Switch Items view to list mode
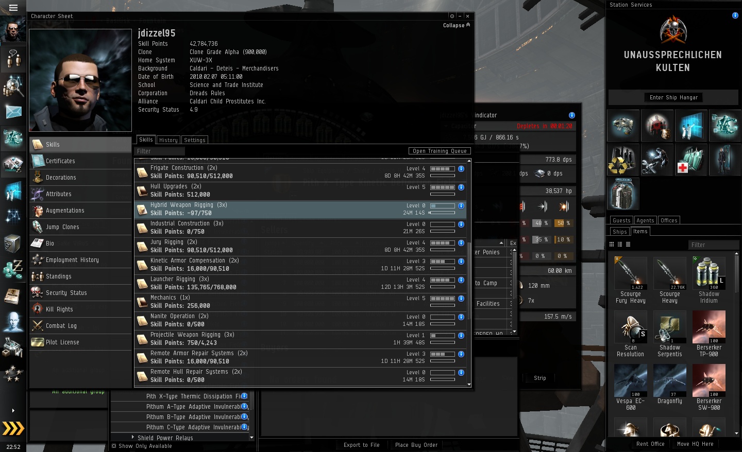 click(x=628, y=245)
